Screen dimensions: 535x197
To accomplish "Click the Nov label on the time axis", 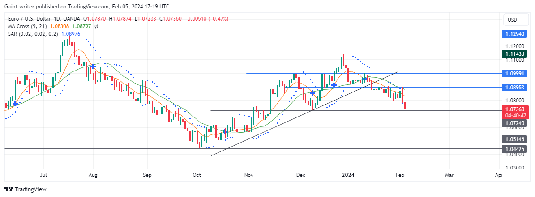I will point(249,175).
